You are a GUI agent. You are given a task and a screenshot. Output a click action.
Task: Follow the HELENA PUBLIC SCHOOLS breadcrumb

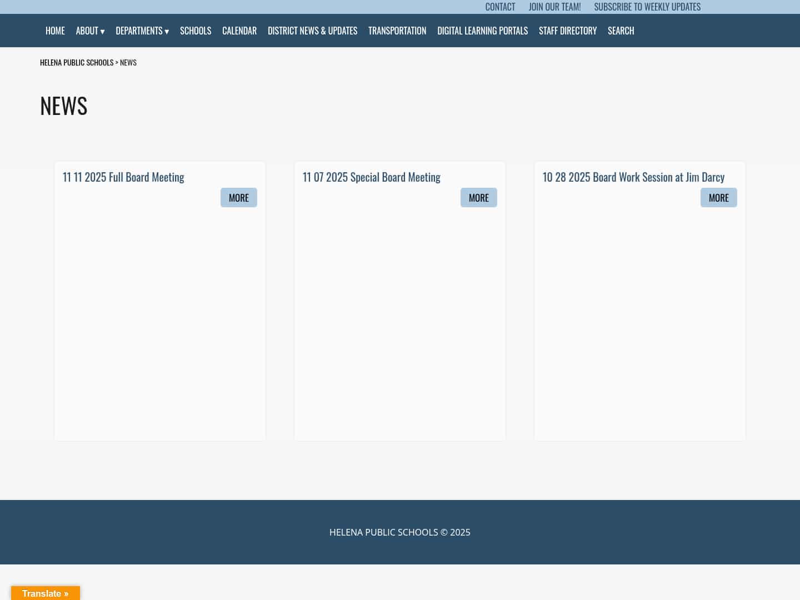pos(77,62)
